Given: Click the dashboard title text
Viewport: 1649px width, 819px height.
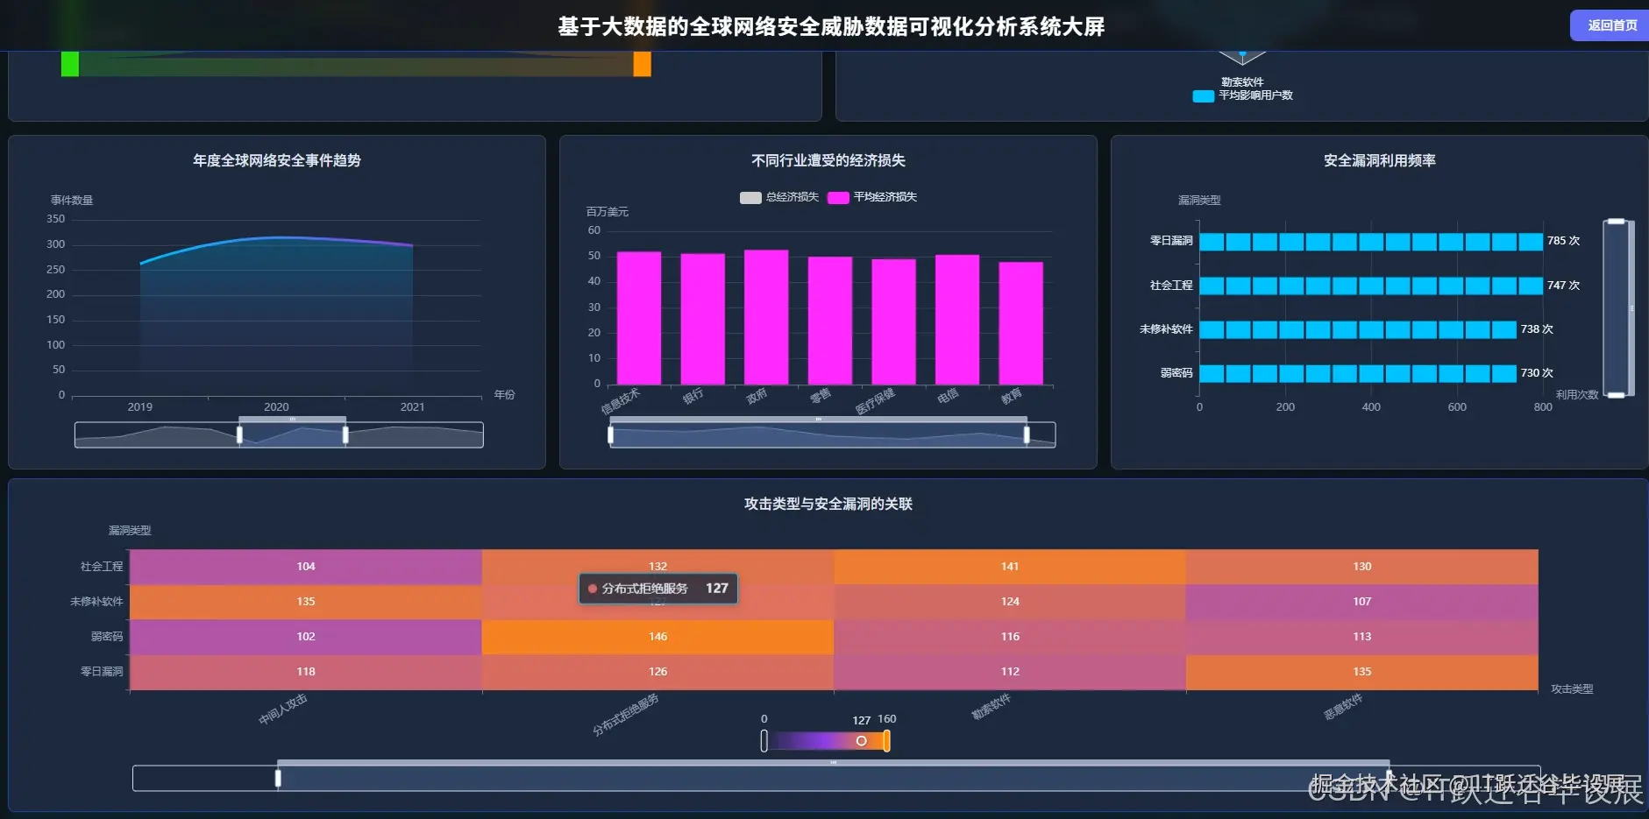Looking at the screenshot, I should 829,26.
